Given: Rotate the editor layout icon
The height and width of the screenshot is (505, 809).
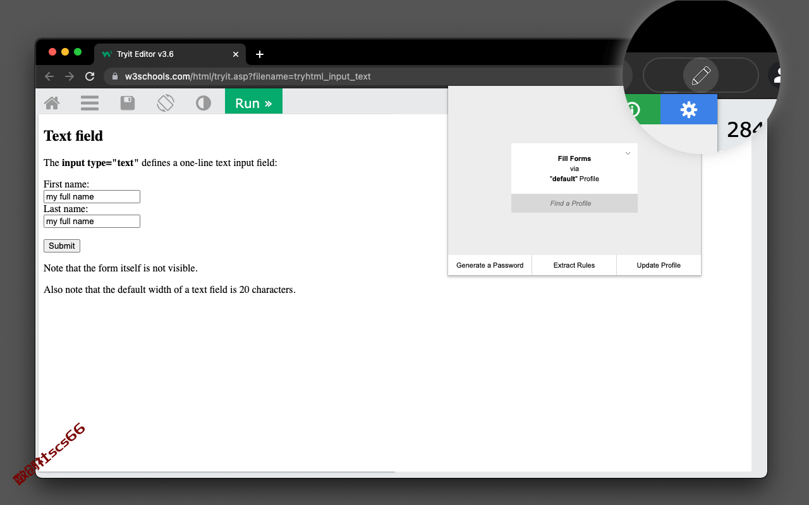Looking at the screenshot, I should tap(166, 103).
